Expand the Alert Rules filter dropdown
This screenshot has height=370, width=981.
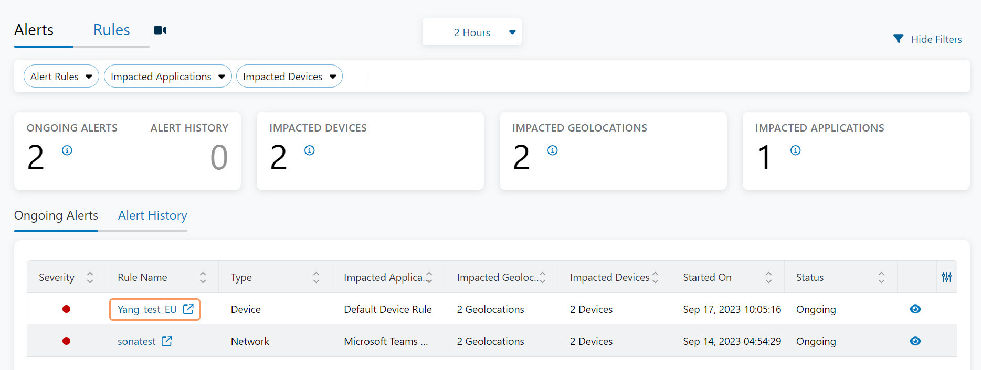(x=61, y=77)
